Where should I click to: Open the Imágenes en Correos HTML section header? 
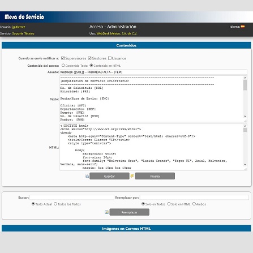pyautogui.click(x=126, y=228)
